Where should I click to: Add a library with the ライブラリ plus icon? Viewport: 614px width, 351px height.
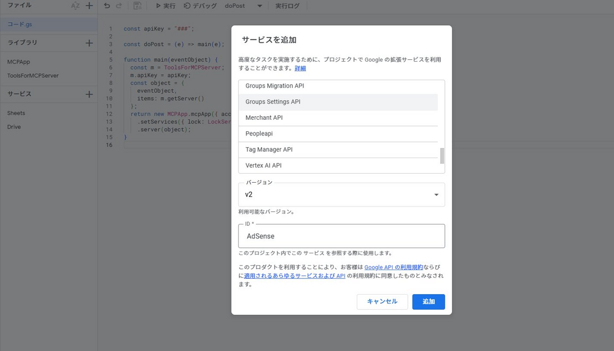pyautogui.click(x=89, y=43)
